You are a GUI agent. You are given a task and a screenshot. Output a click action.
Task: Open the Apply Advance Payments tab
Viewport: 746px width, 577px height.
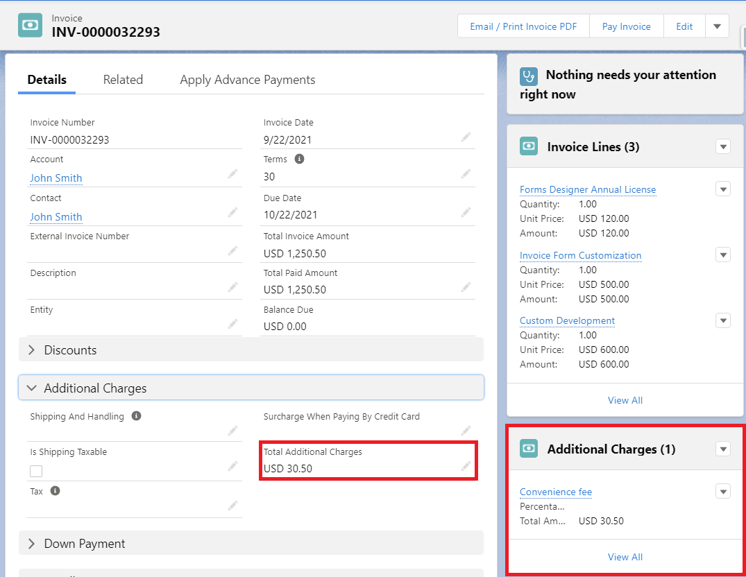[x=248, y=80]
